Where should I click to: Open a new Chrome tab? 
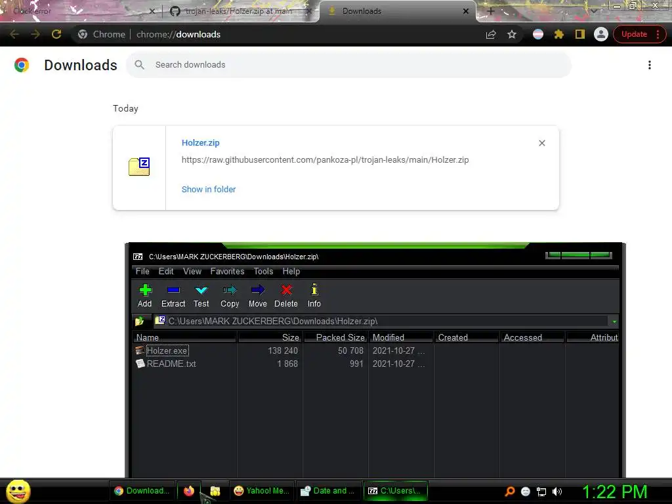point(491,11)
